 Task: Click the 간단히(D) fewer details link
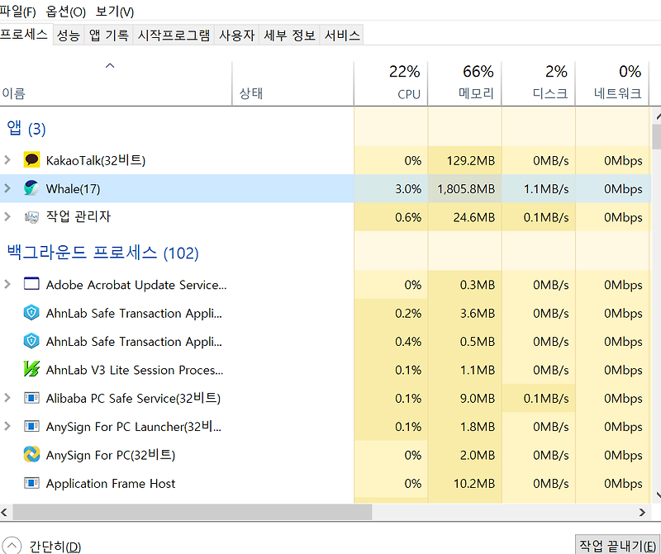(55, 547)
